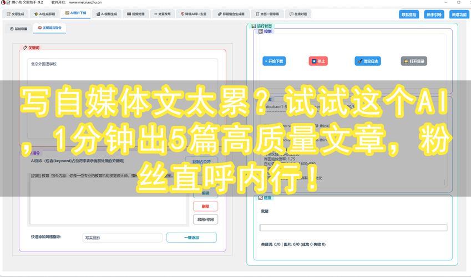The image size is (471, 277).
Task: Click the 一键添加 button
Action: coord(191,237)
